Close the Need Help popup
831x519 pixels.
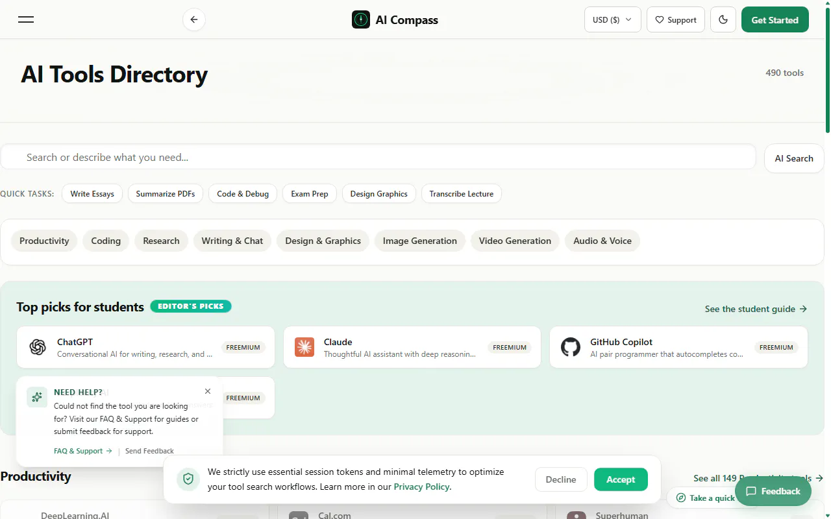tap(208, 391)
